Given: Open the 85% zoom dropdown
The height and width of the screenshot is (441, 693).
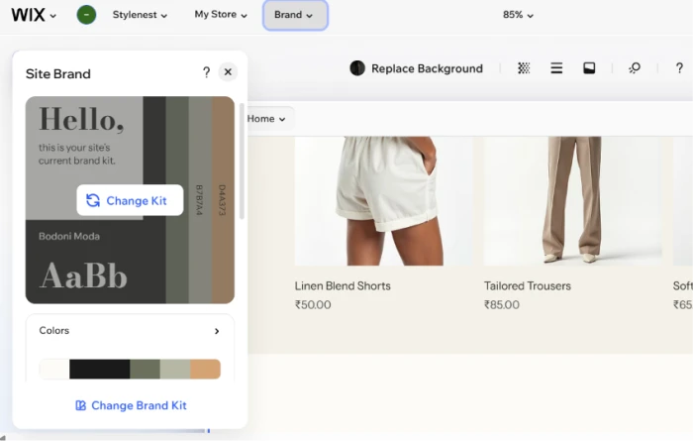Looking at the screenshot, I should 518,15.
